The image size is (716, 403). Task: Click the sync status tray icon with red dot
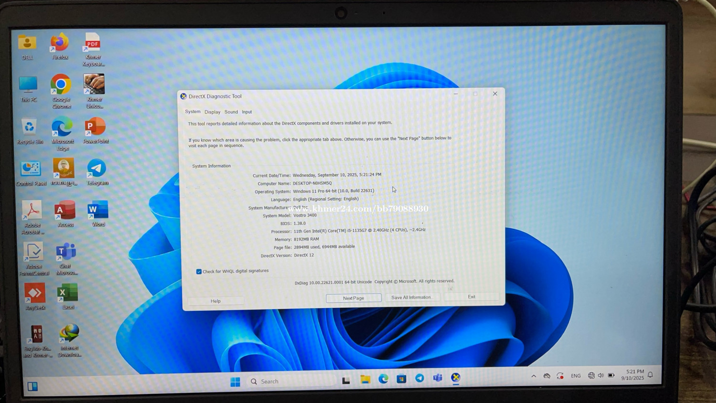coord(560,376)
